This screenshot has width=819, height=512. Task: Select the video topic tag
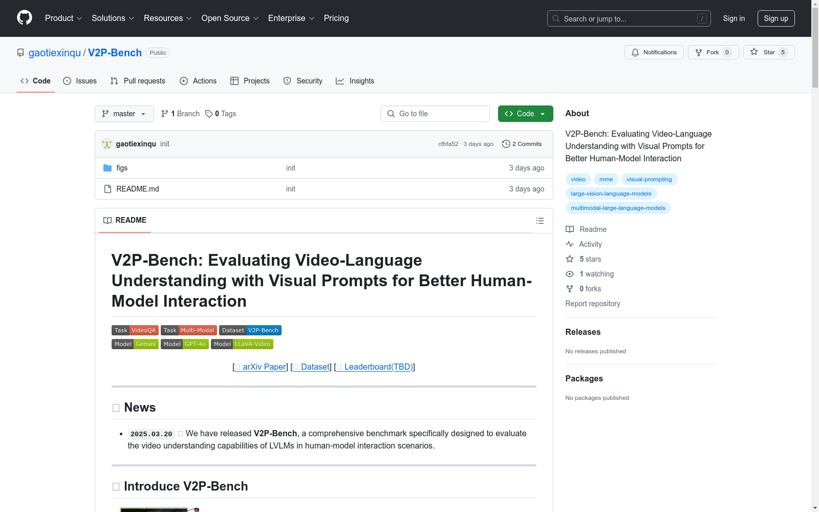pyautogui.click(x=578, y=179)
